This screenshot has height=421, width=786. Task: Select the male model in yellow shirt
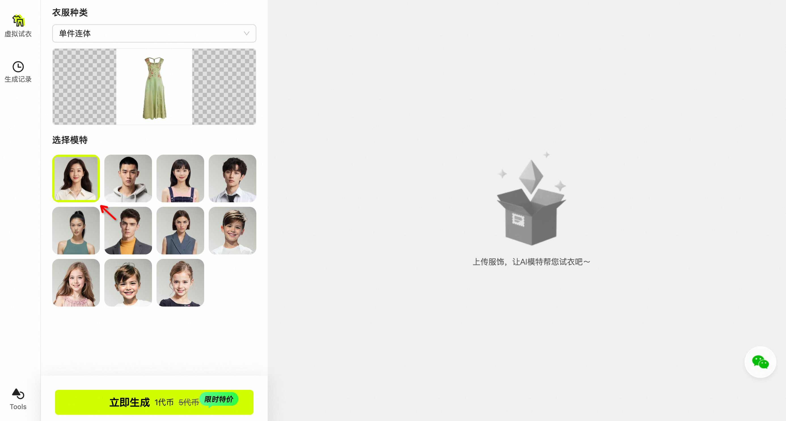128,231
